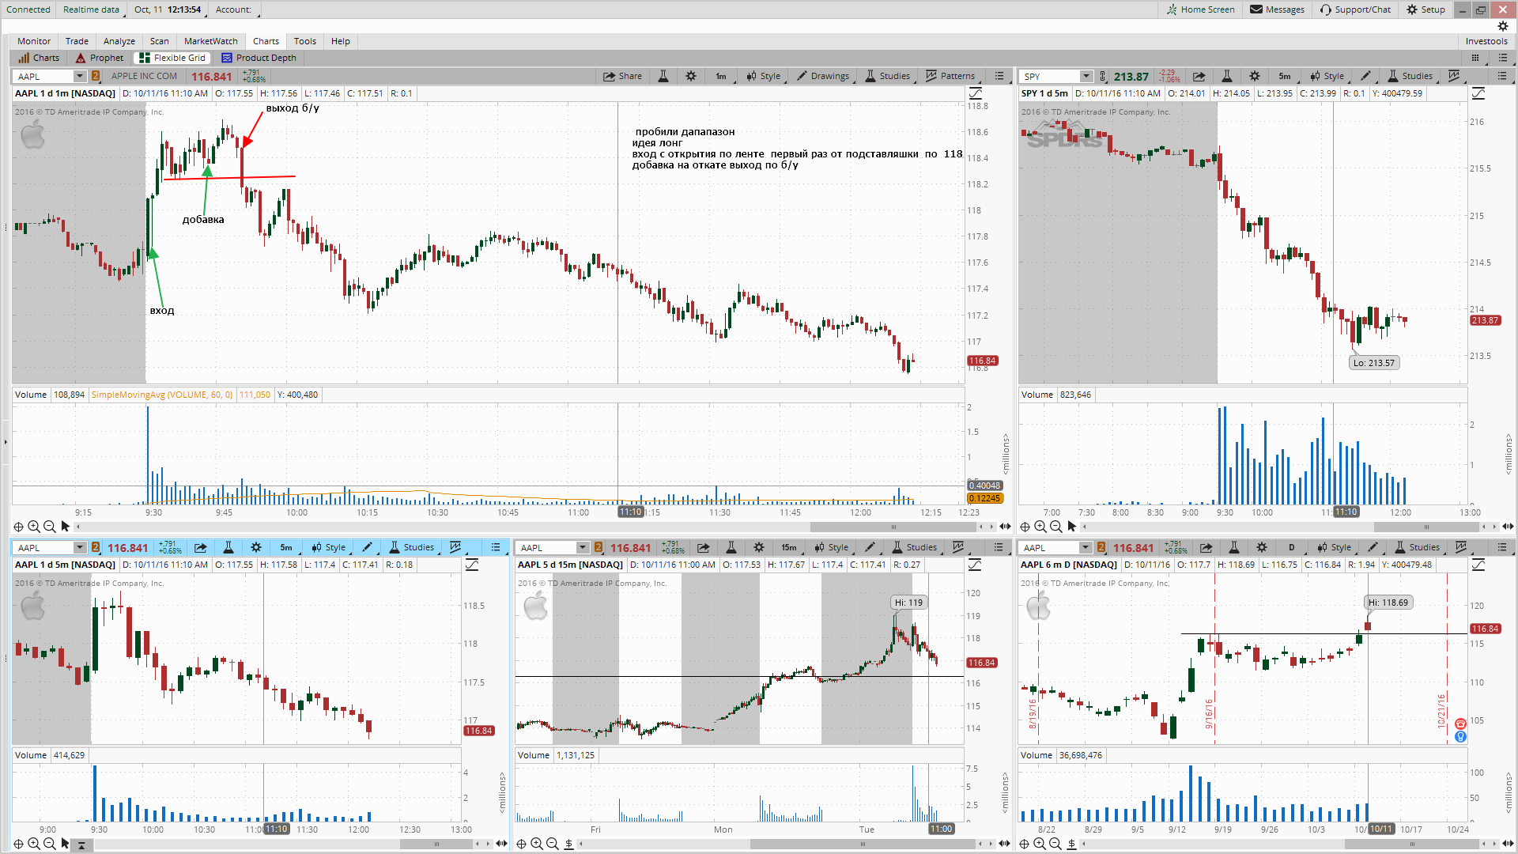
Task: Open Trade menu tab
Action: (77, 41)
